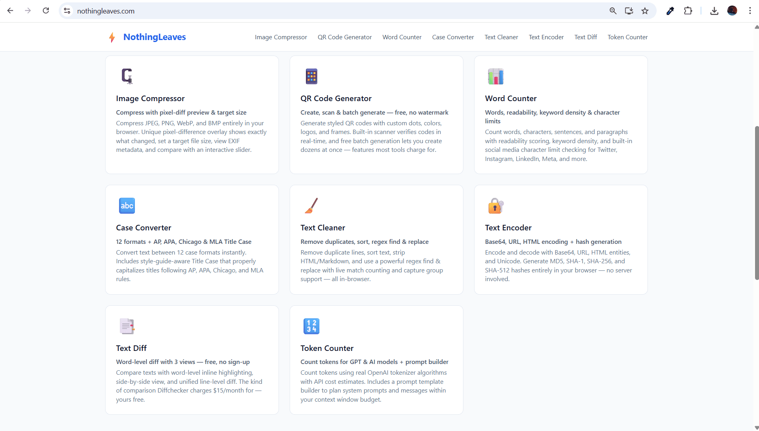Open the Chrome three-dot menu
This screenshot has width=759, height=431.
coord(750,11)
